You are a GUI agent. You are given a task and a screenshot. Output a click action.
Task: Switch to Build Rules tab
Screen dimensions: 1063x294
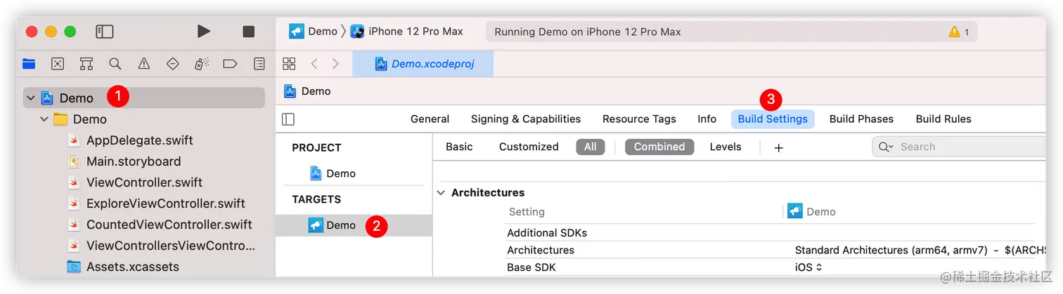[943, 119]
